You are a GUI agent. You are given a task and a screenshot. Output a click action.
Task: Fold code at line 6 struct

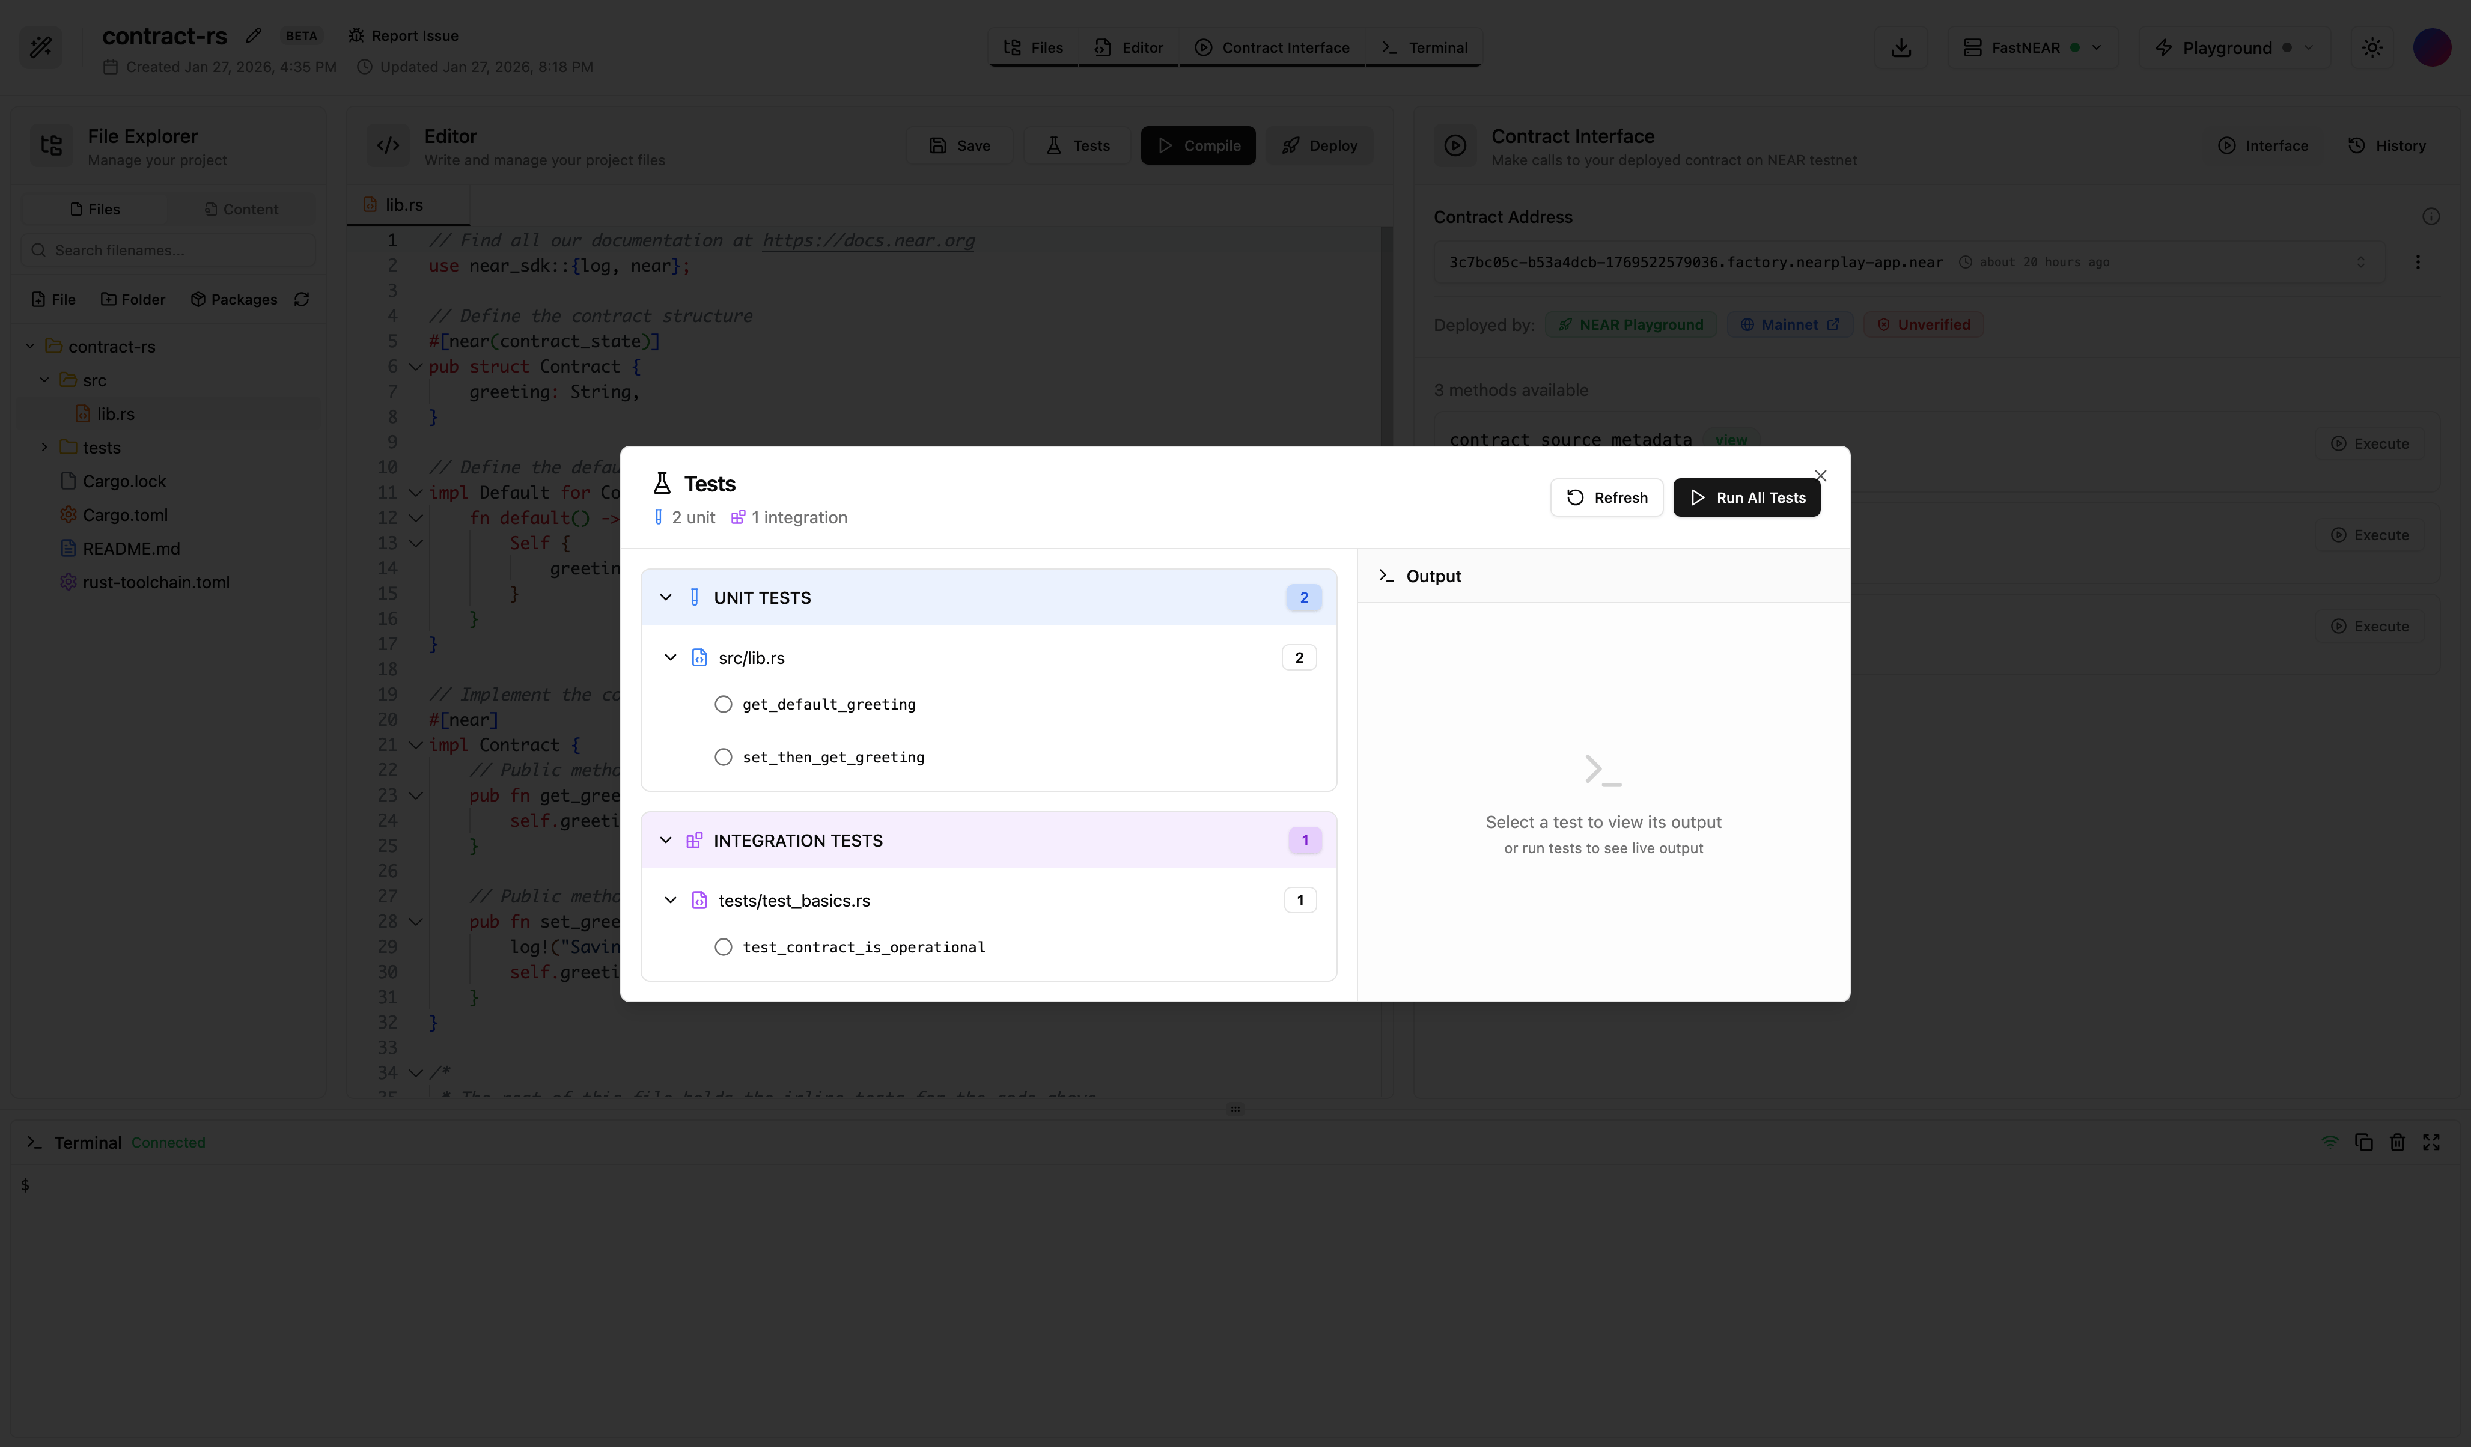click(416, 367)
